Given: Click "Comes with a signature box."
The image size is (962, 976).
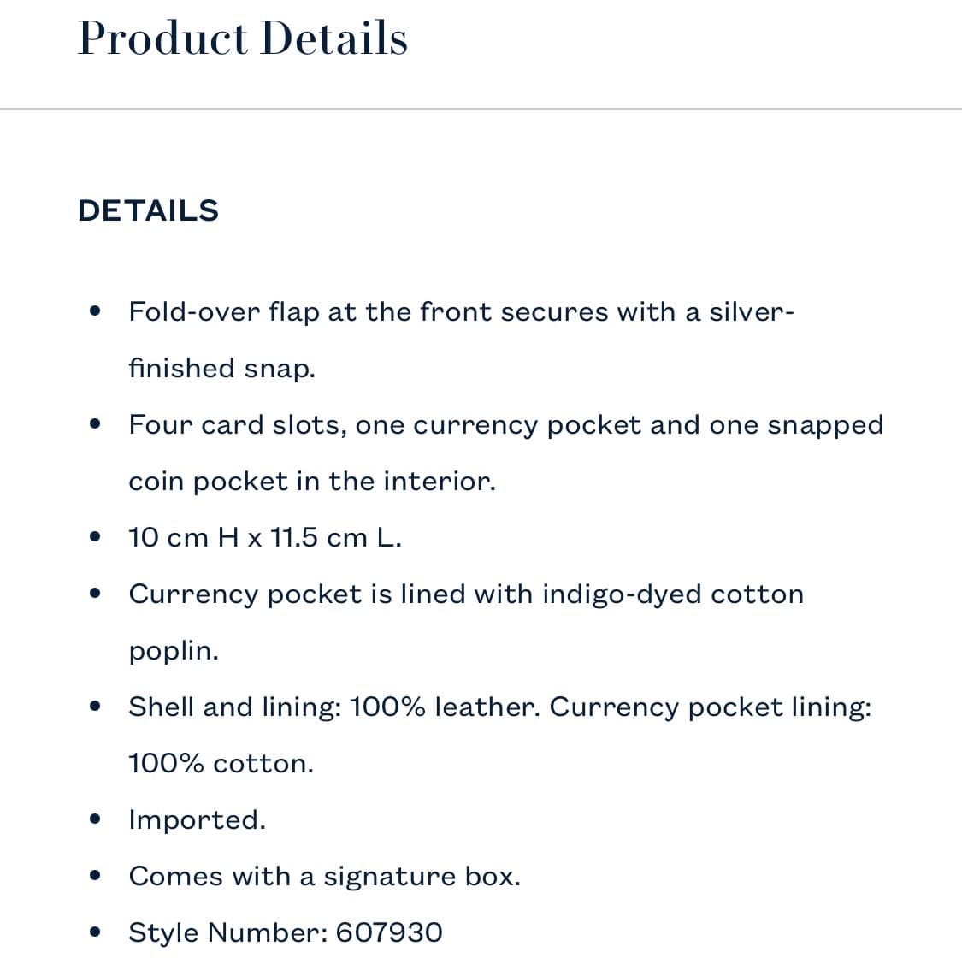Looking at the screenshot, I should coord(324,877).
